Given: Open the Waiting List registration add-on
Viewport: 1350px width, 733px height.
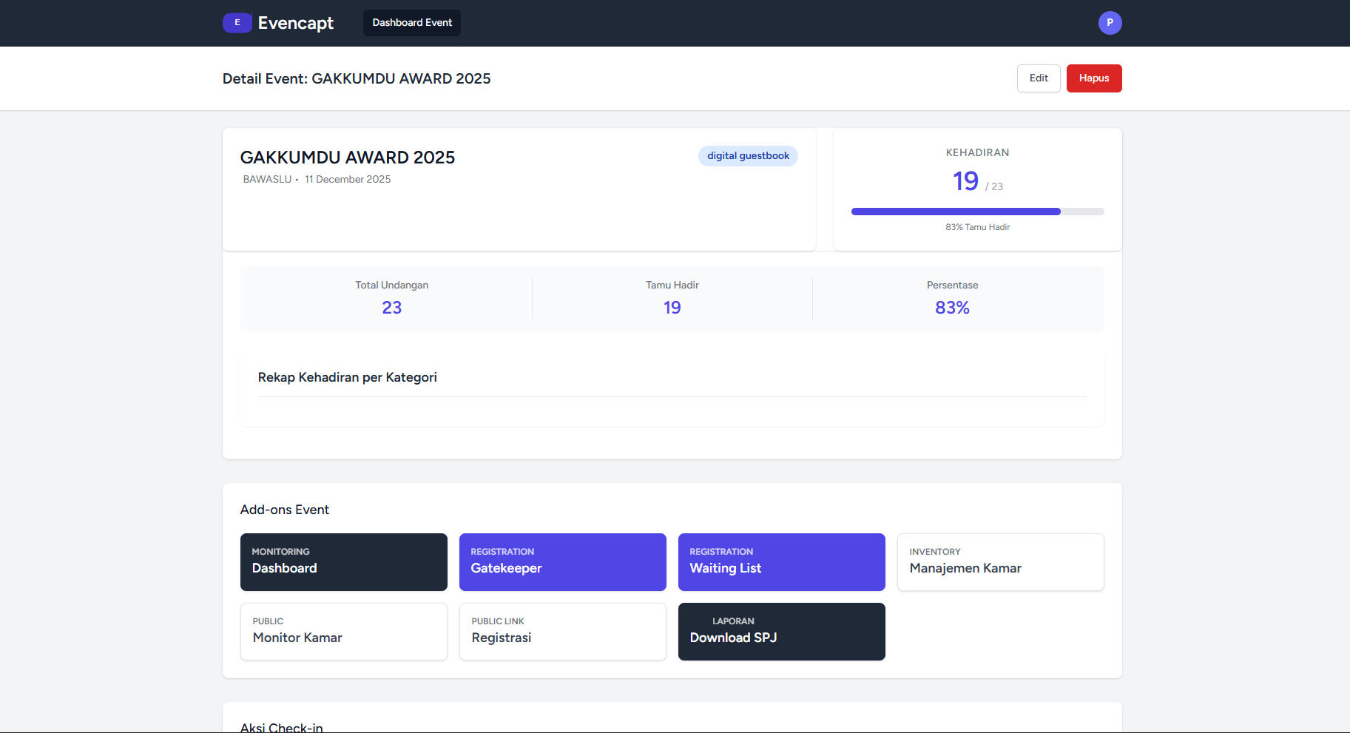Looking at the screenshot, I should [781, 562].
